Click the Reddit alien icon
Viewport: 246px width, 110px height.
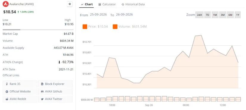coord(7,99)
